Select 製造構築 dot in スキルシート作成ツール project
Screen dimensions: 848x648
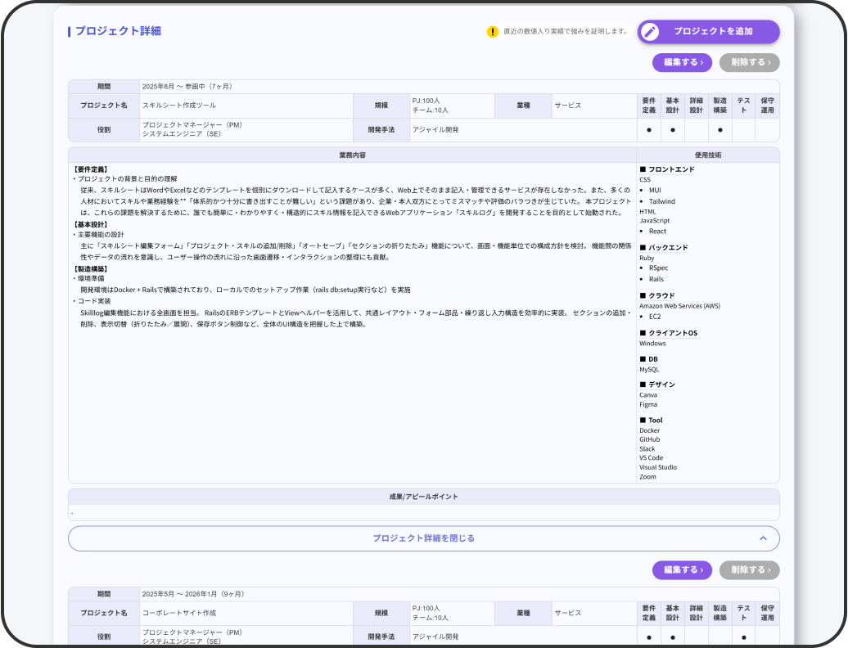point(719,130)
